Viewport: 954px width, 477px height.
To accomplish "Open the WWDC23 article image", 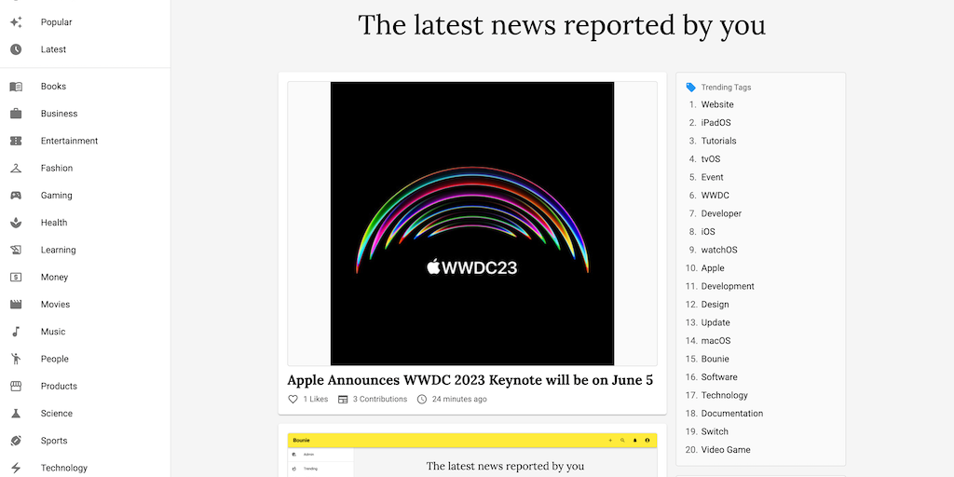I will click(472, 224).
